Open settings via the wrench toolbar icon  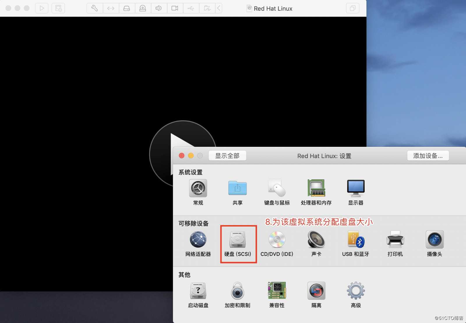pyautogui.click(x=95, y=8)
